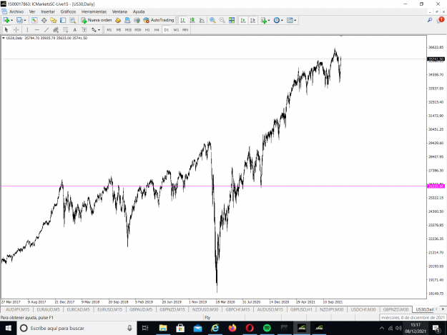Tile chart windows with grid icon

(232, 20)
